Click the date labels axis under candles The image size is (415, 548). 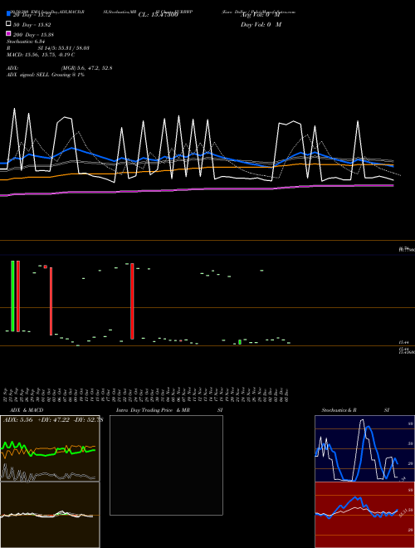point(146,394)
